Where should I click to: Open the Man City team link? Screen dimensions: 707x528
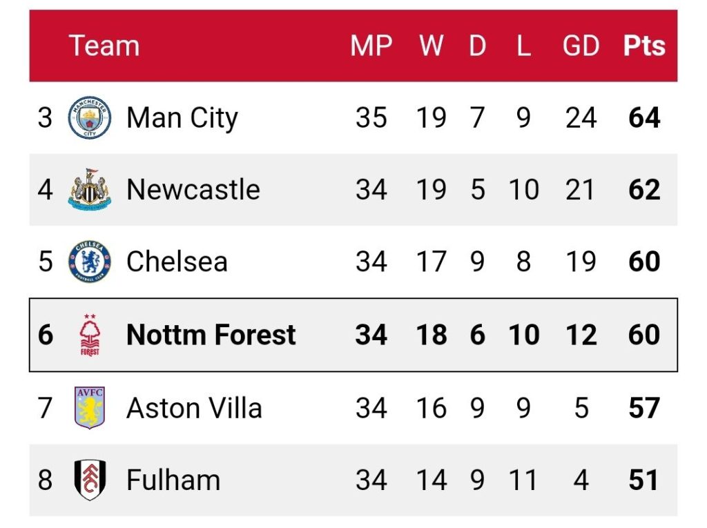(182, 118)
